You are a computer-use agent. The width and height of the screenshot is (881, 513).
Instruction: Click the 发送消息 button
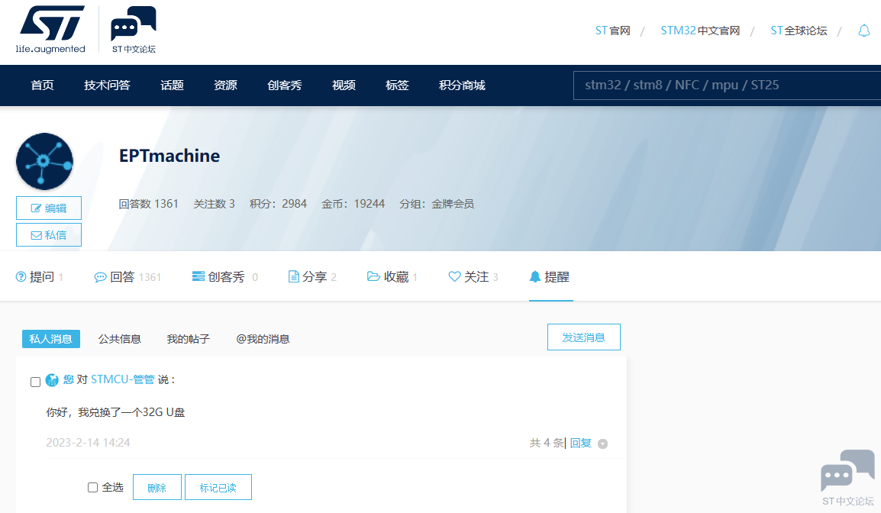584,337
